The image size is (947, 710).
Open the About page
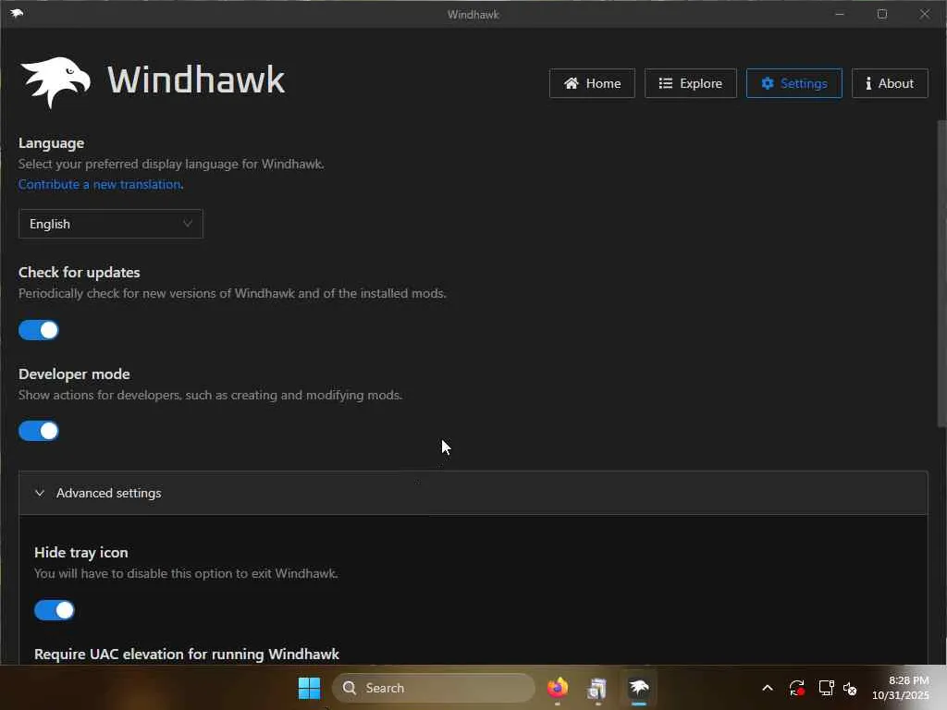point(890,83)
